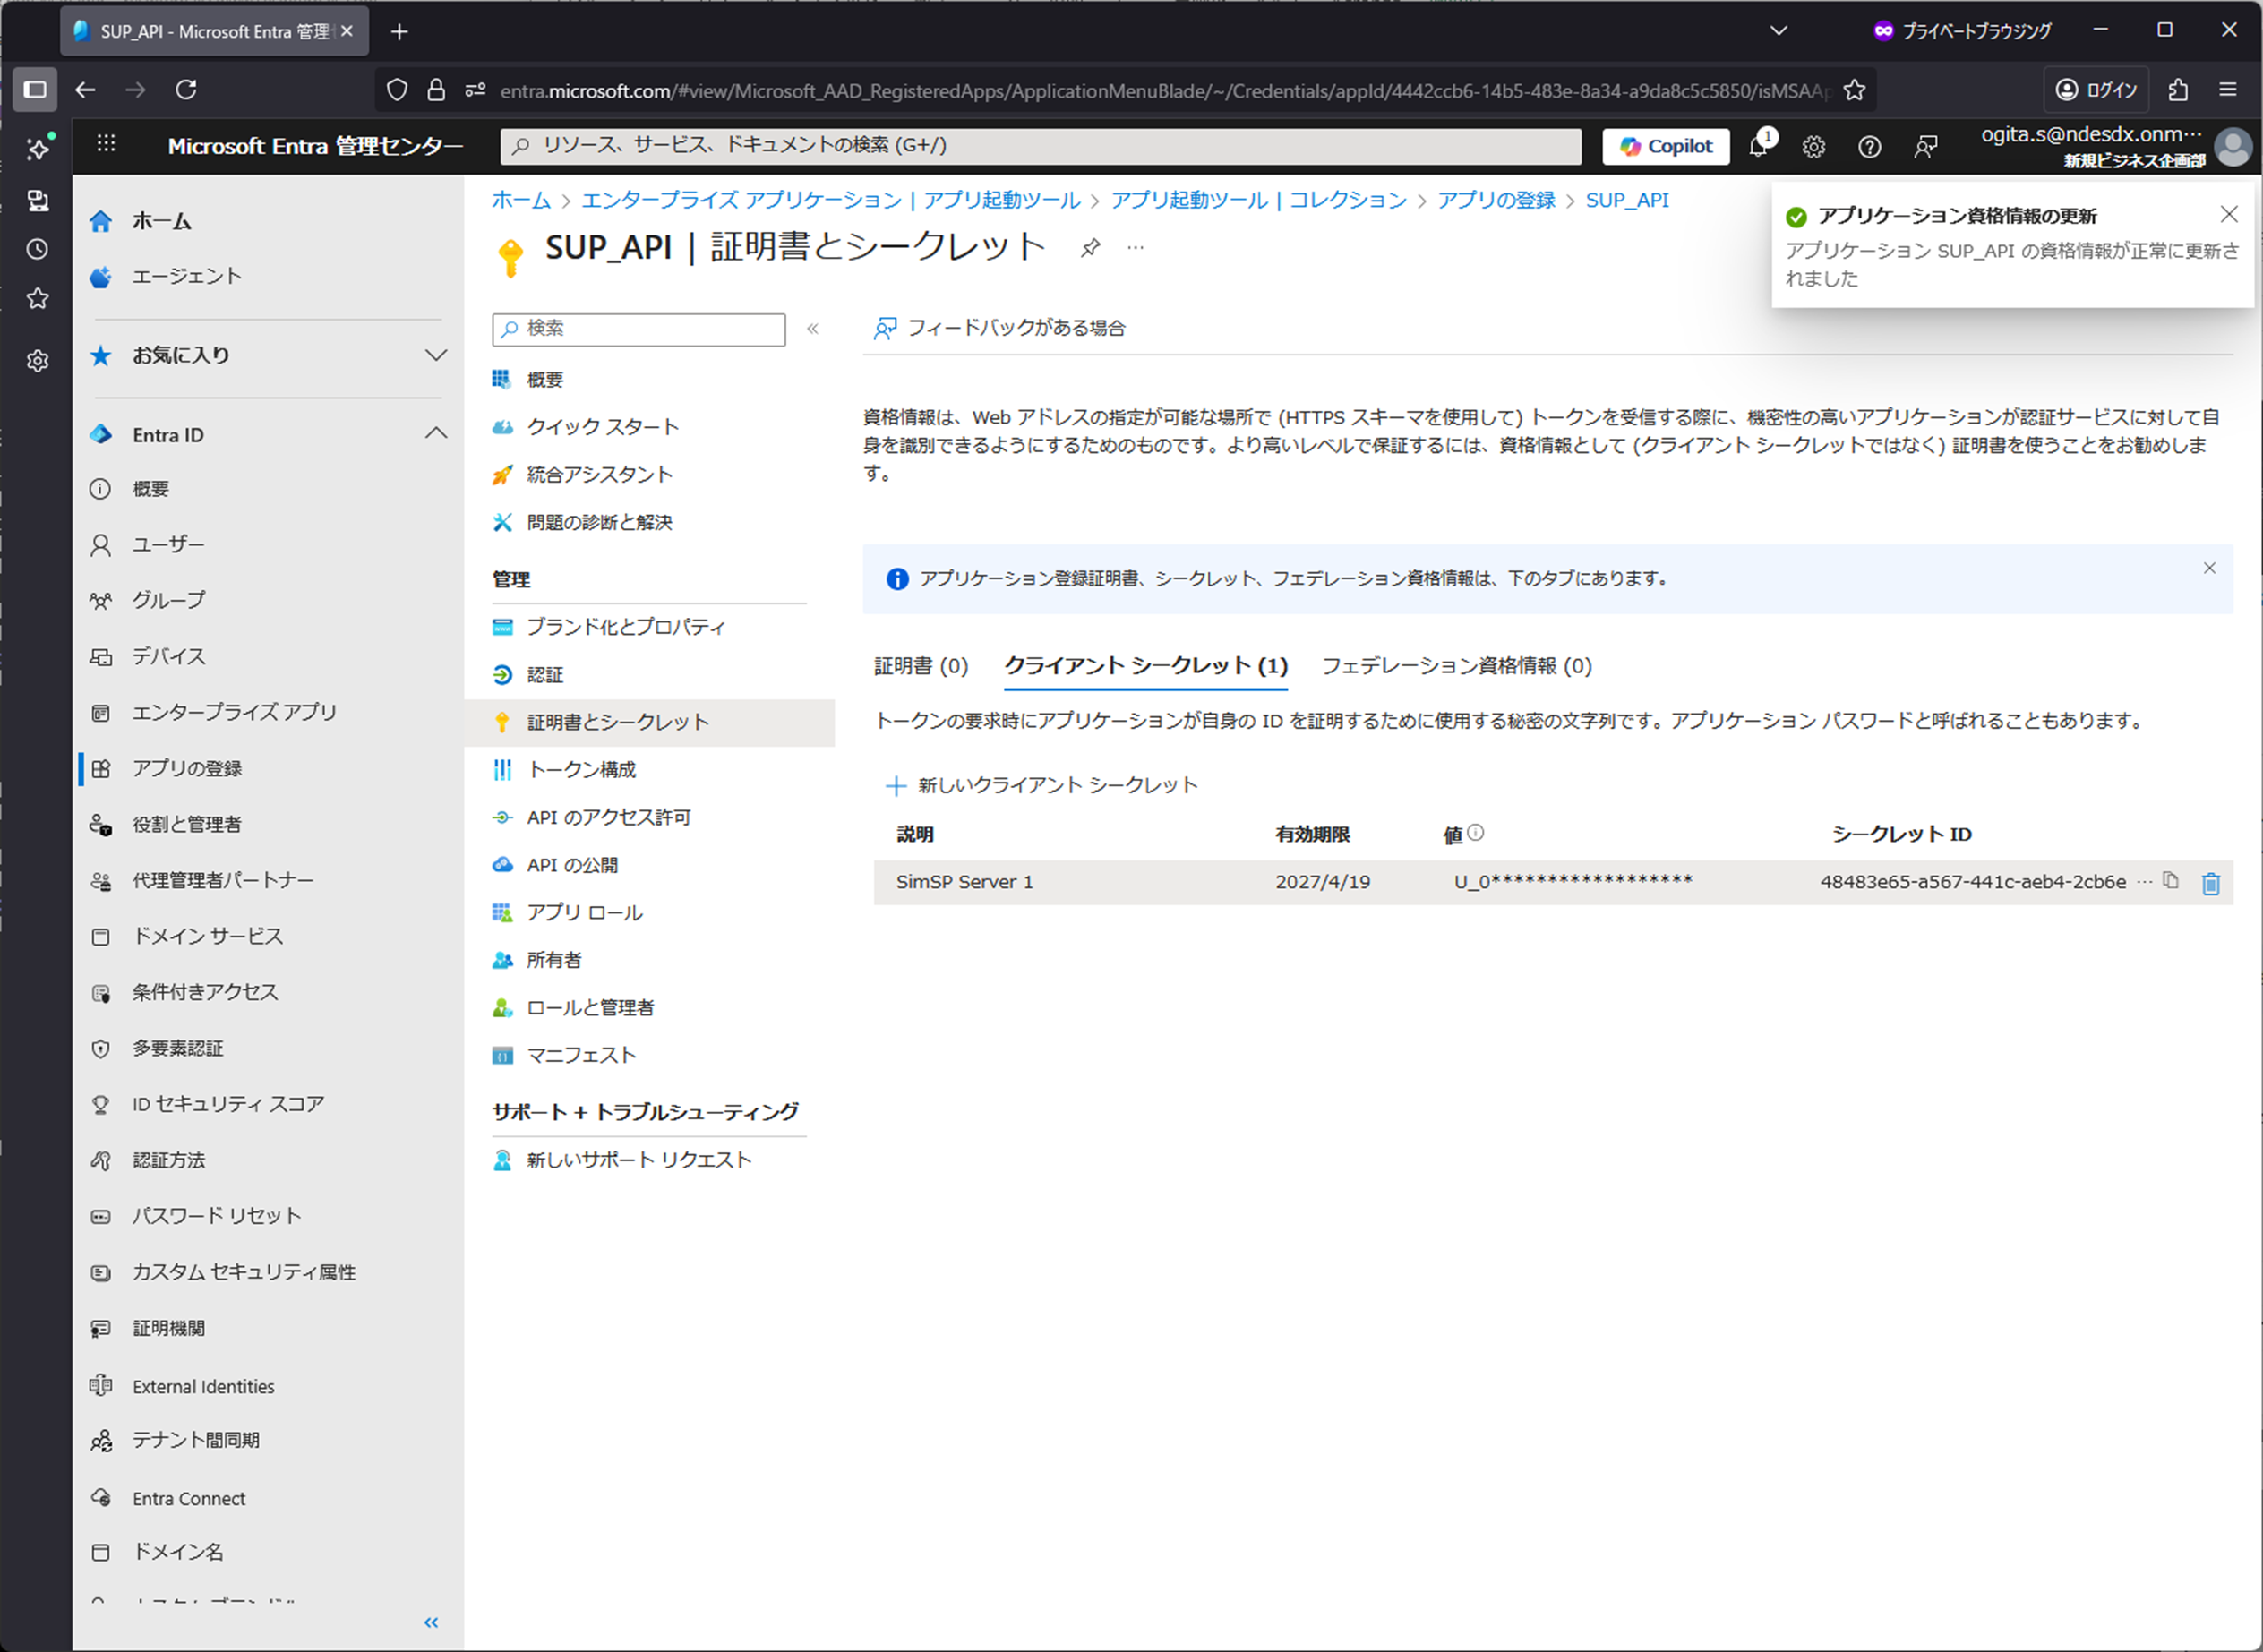This screenshot has height=1652, width=2263.
Task: Open portal settings gear in header
Action: 1813,147
